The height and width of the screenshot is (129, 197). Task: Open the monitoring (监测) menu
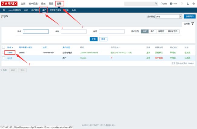click(x=23, y=4)
